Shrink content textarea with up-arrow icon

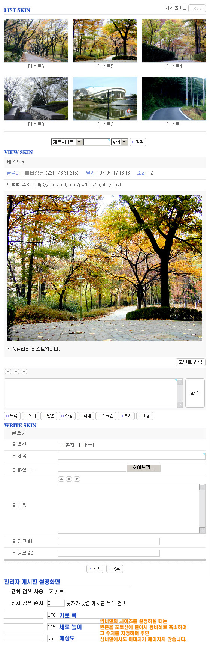(61, 479)
